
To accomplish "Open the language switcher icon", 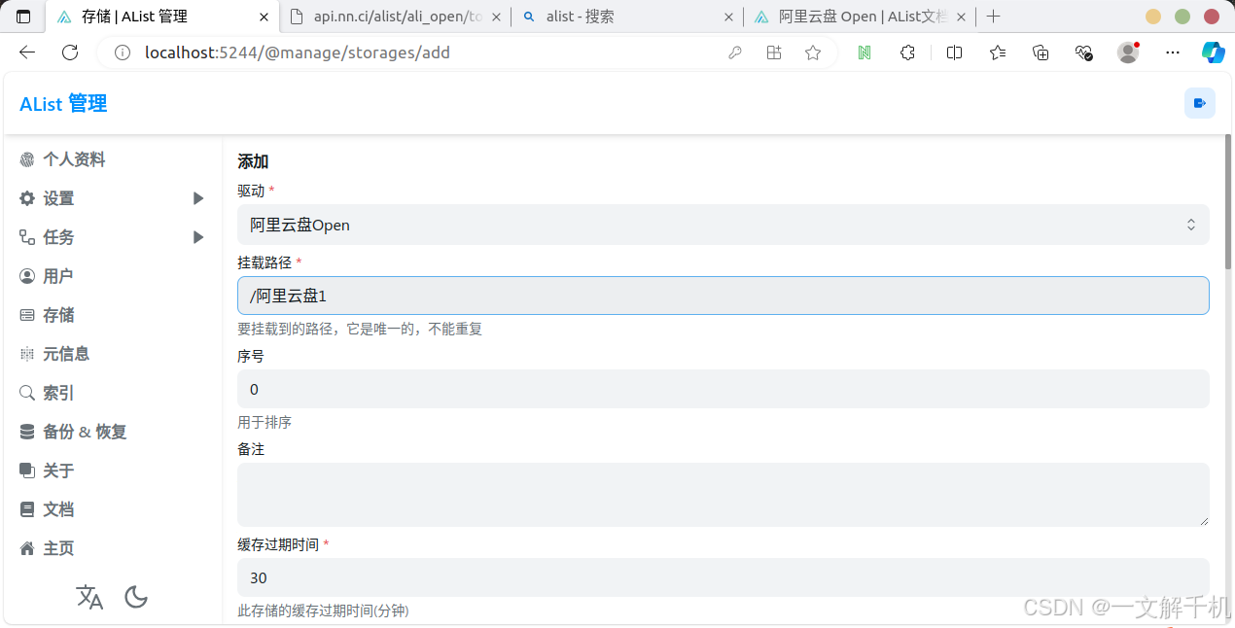I will coord(89,597).
